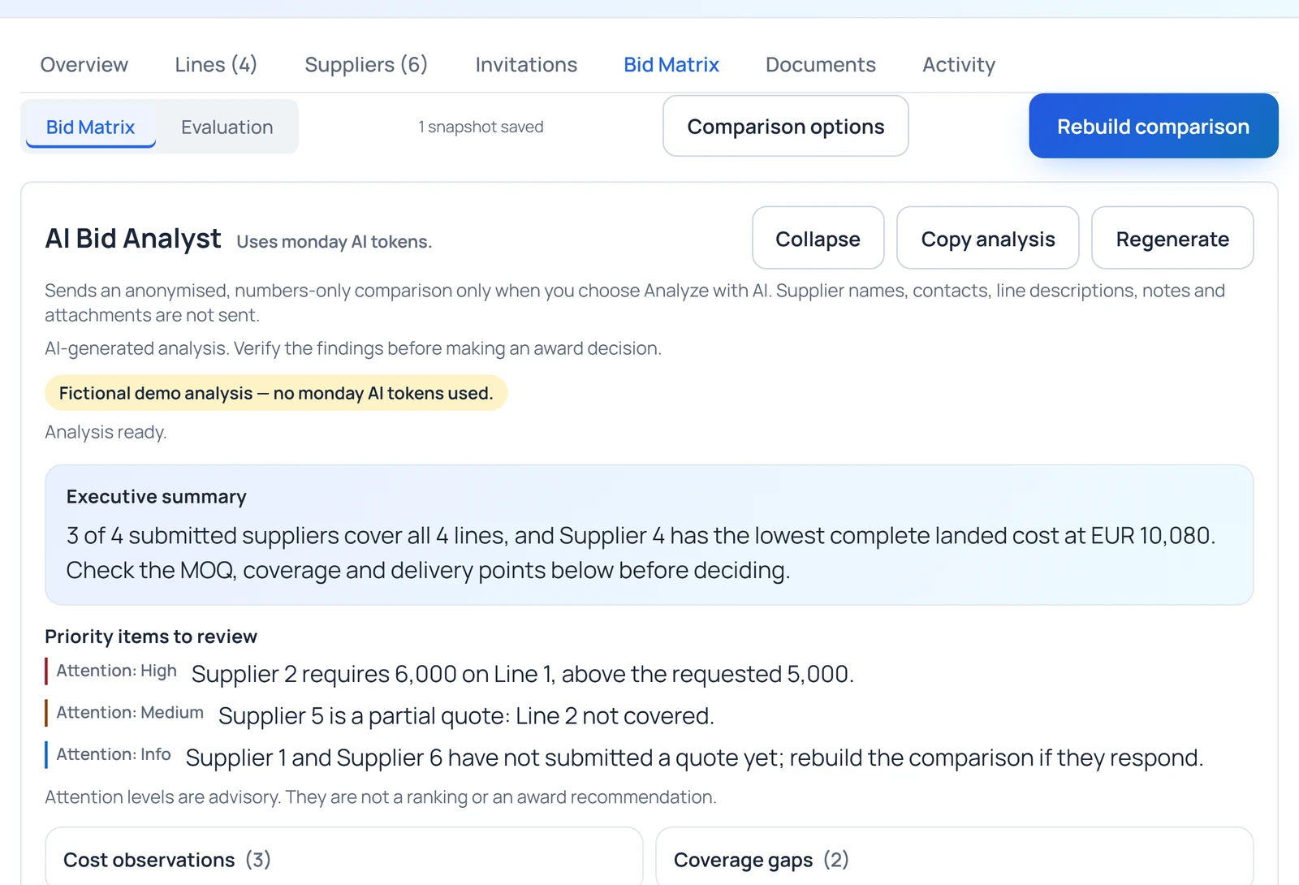
Task: Click 'Uses monday AI tokens.' text
Action: (x=334, y=242)
